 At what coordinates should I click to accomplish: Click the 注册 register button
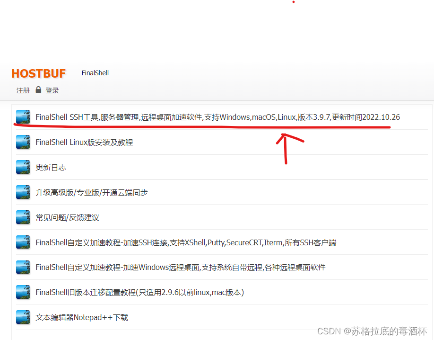pos(23,90)
